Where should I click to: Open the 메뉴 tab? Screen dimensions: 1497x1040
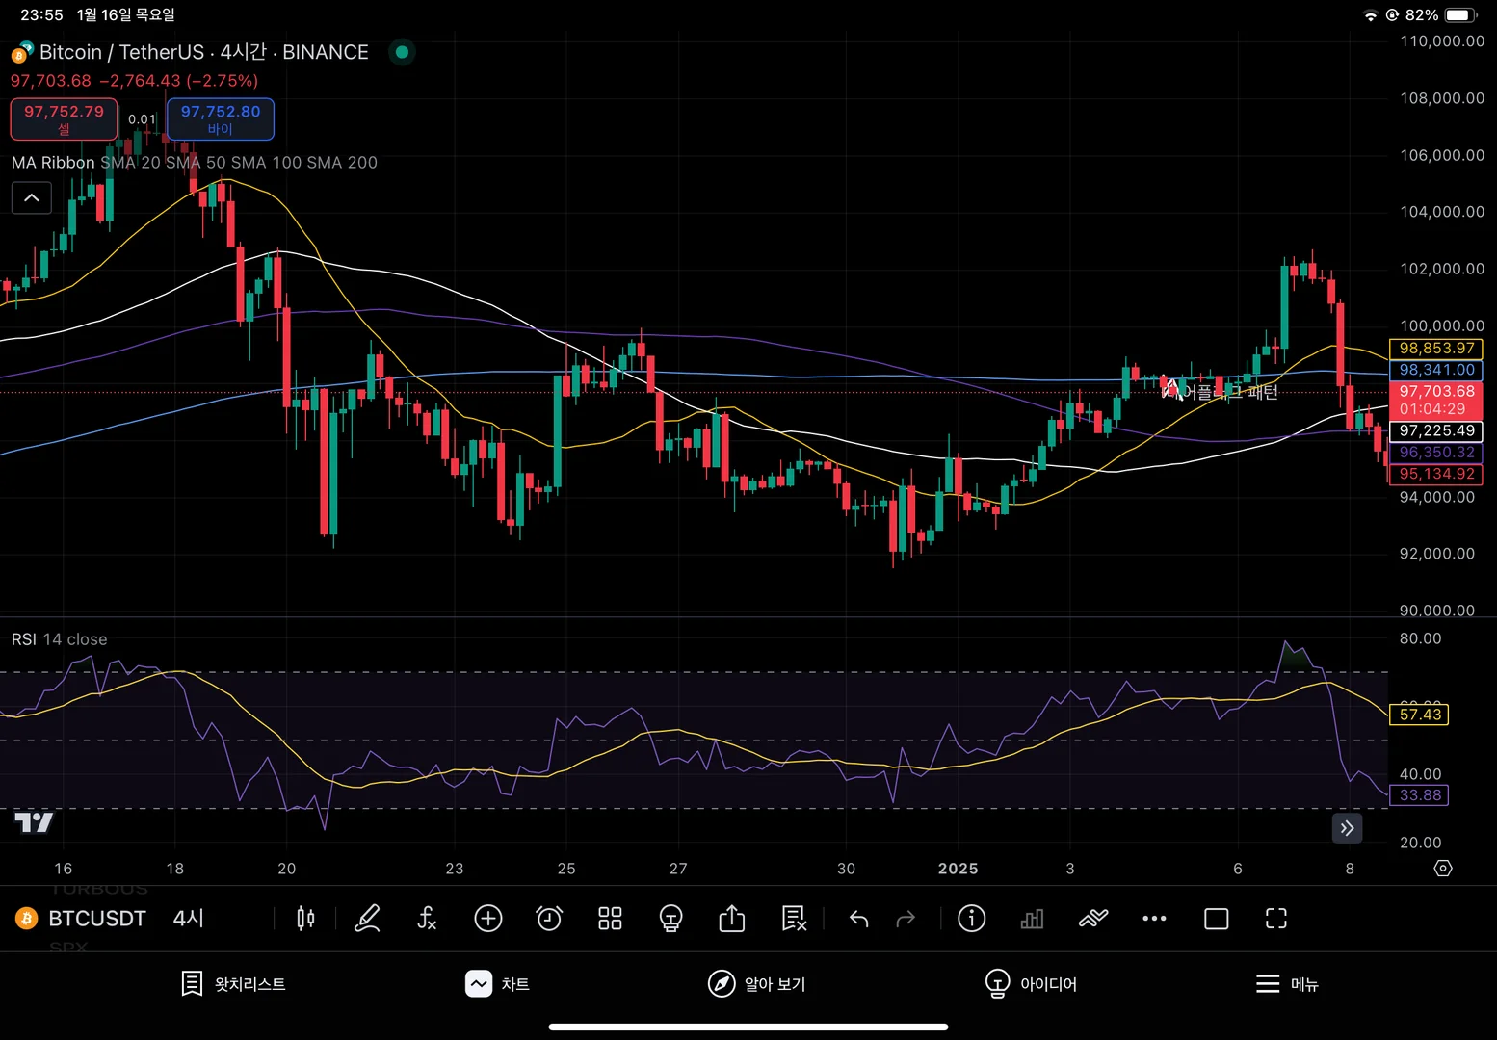tap(1287, 983)
